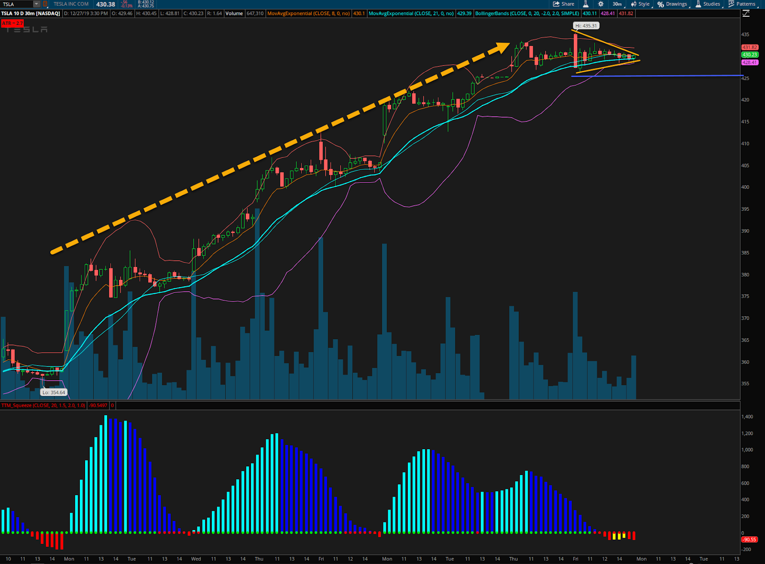Click the chart scale icon above the price axis

746,13
